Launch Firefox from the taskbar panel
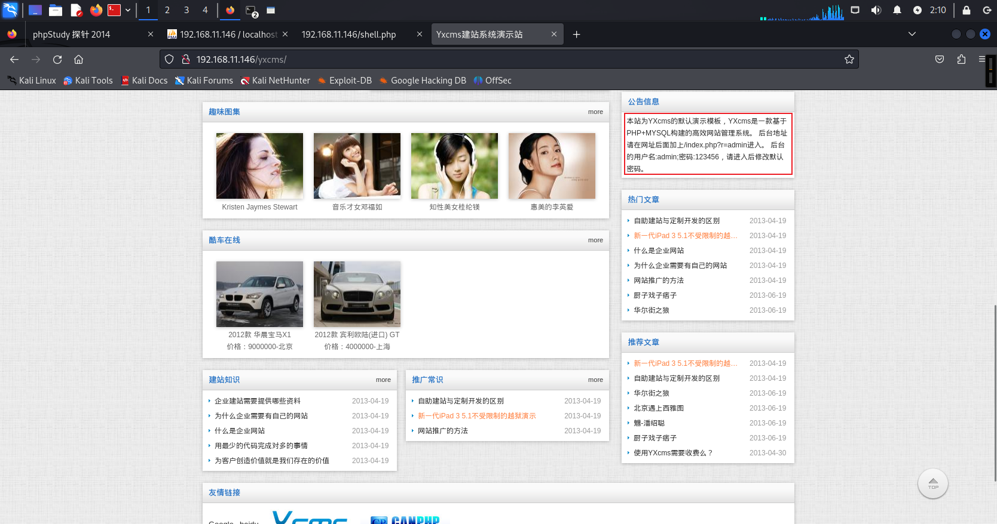The width and height of the screenshot is (997, 524). click(96, 10)
